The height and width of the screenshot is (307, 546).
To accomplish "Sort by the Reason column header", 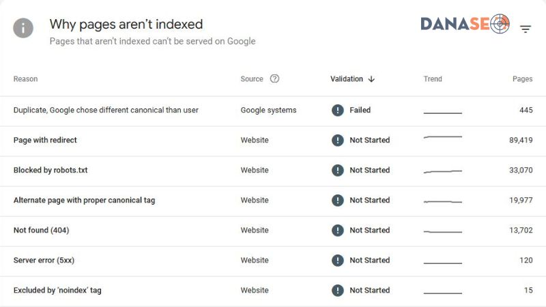I will pos(25,79).
